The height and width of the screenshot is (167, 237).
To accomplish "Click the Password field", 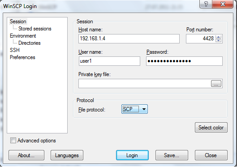I will [184, 61].
